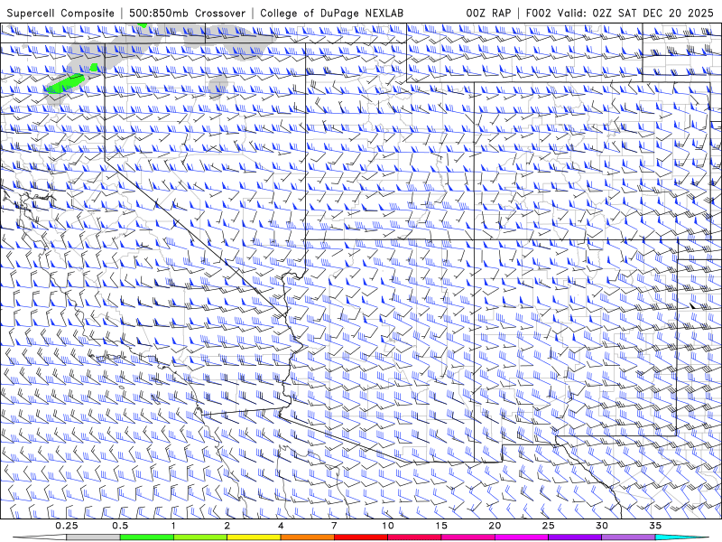Viewport: 722px width, 542px height.
Task: Click the "F002 Valid: 02Z SAT DEC 20 2025" text
Action: tap(619, 13)
